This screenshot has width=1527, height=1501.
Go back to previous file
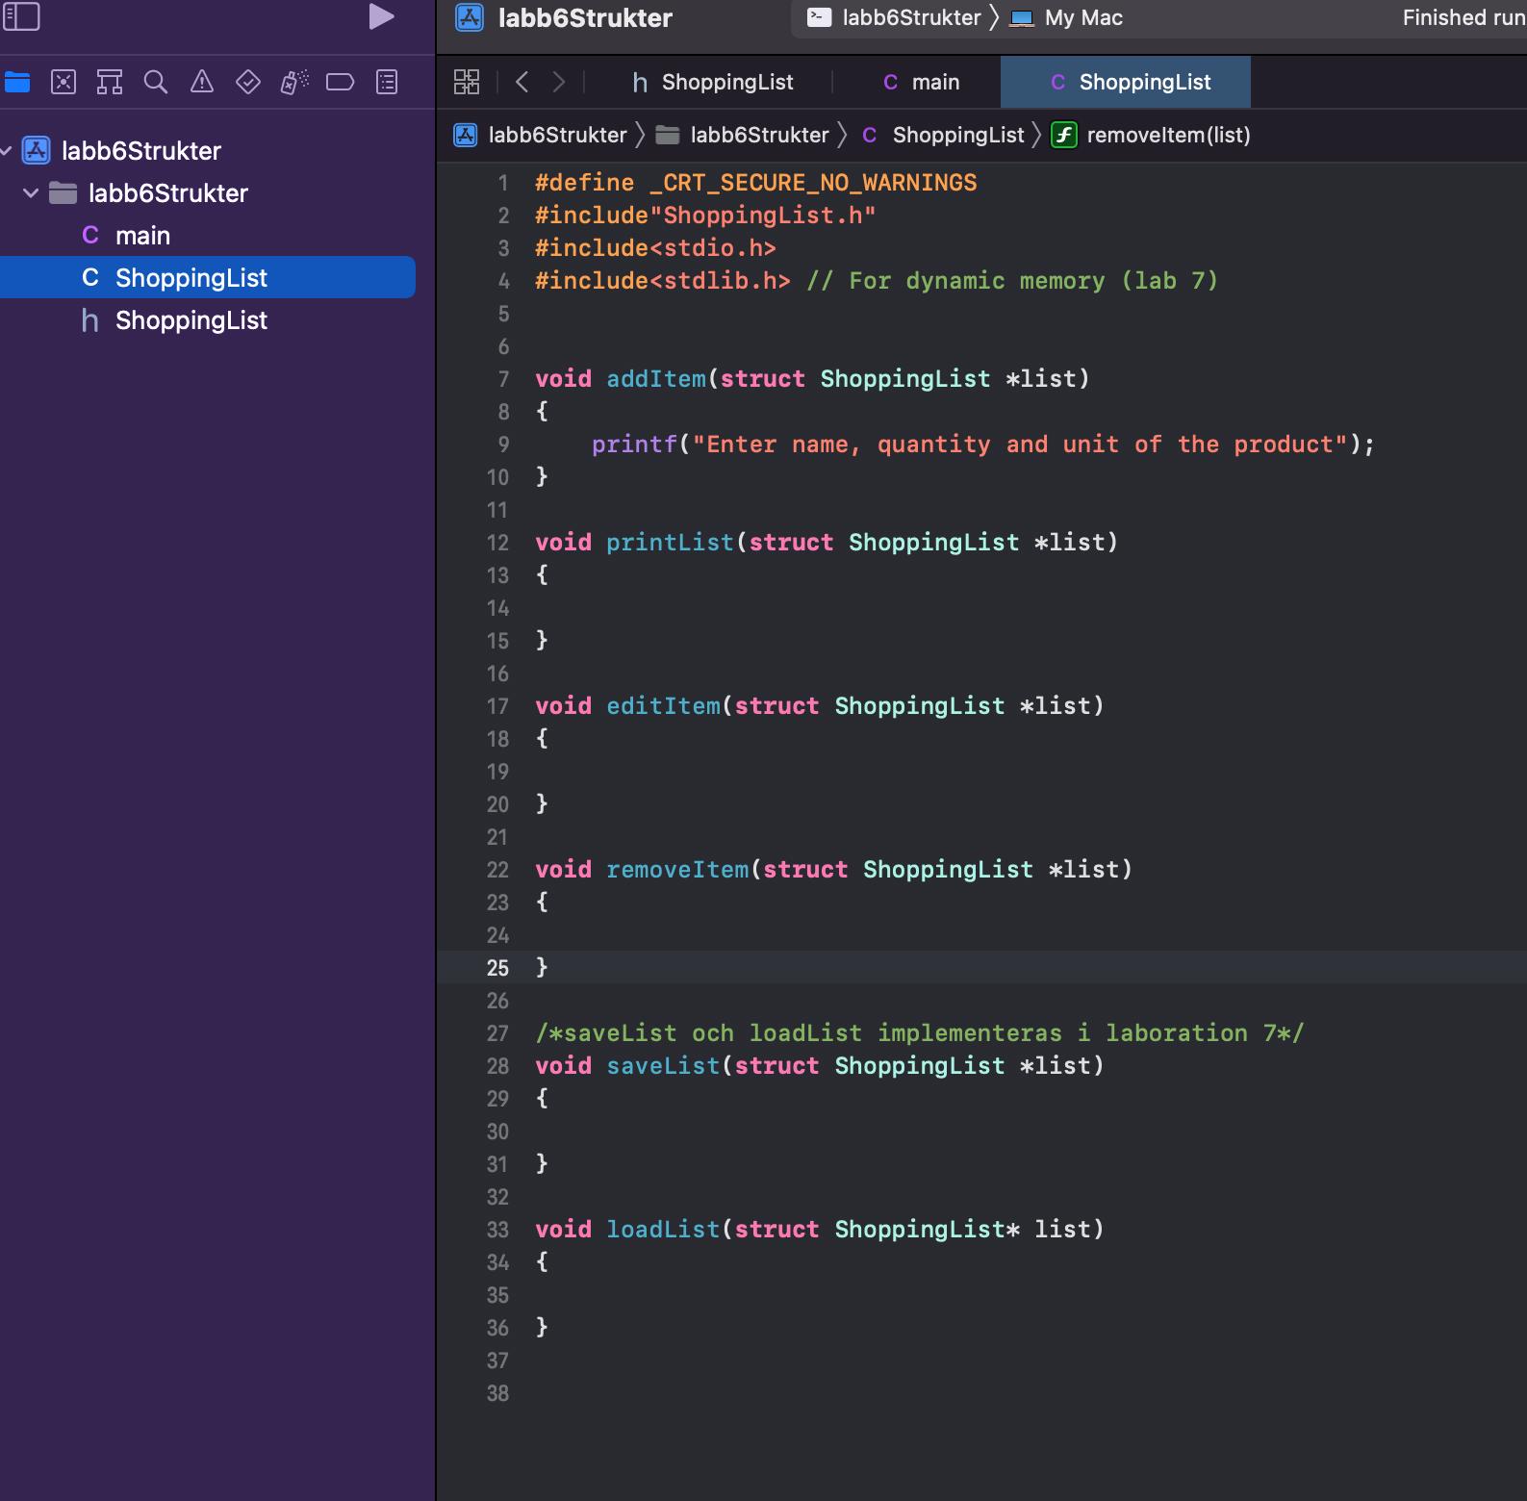point(522,83)
